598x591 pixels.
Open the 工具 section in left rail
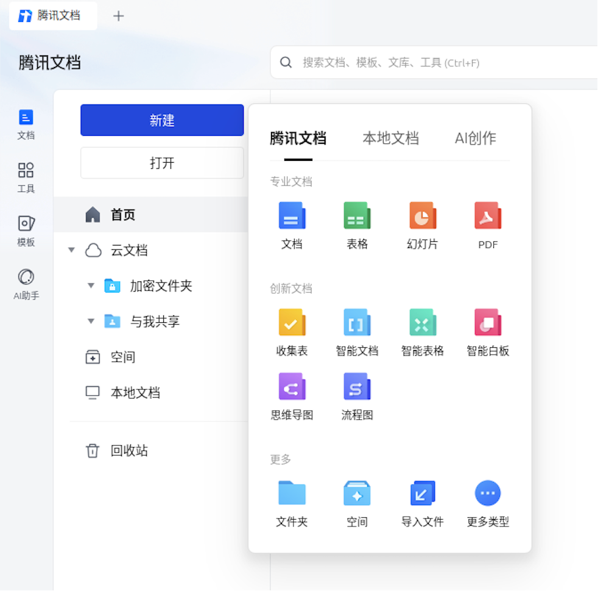pyautogui.click(x=26, y=178)
